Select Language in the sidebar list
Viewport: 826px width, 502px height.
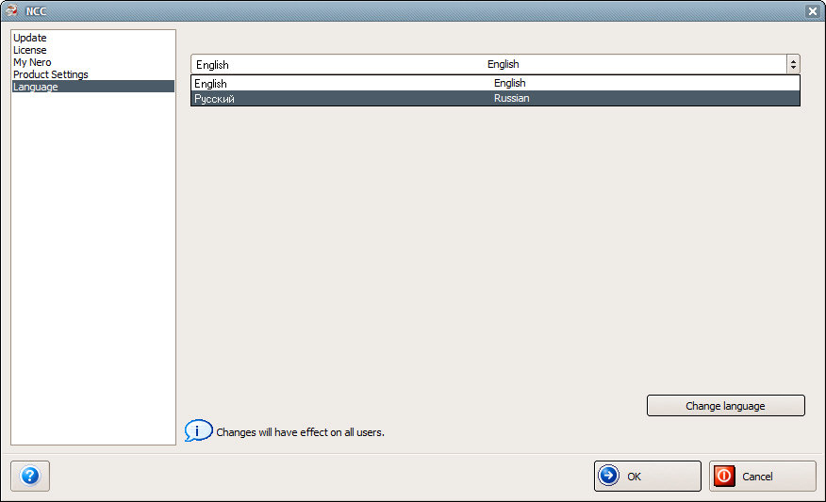tap(93, 87)
